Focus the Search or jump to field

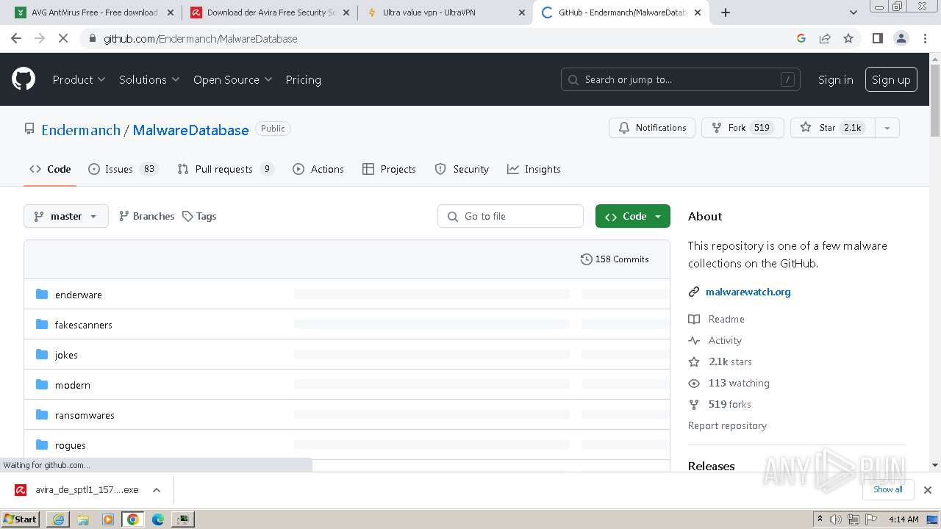[x=681, y=79]
